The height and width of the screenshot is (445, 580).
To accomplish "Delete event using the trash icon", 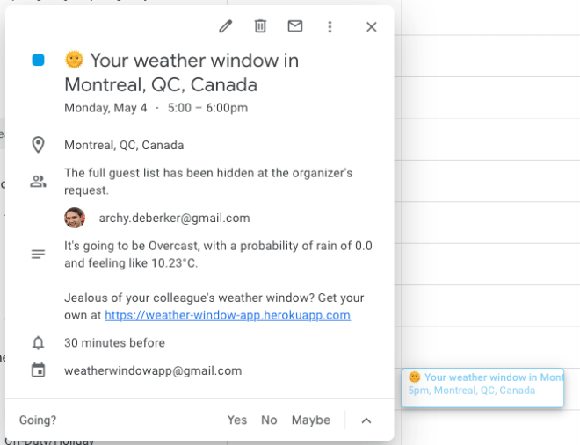I will pyautogui.click(x=260, y=26).
